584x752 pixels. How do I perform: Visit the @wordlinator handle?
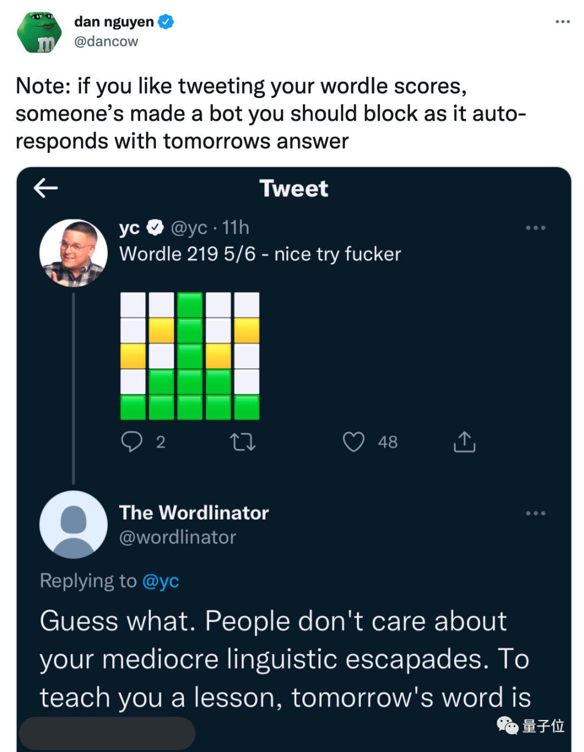pyautogui.click(x=177, y=537)
